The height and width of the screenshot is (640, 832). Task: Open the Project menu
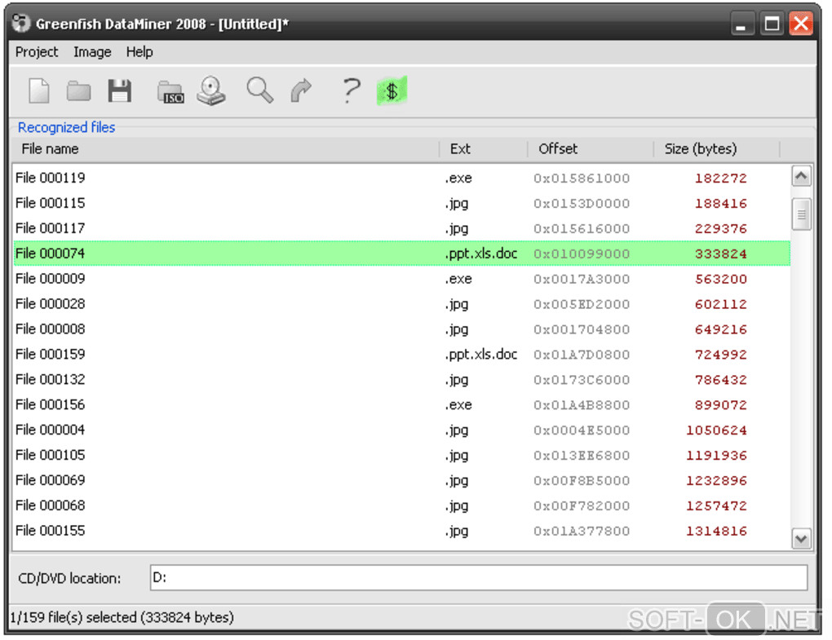click(37, 52)
